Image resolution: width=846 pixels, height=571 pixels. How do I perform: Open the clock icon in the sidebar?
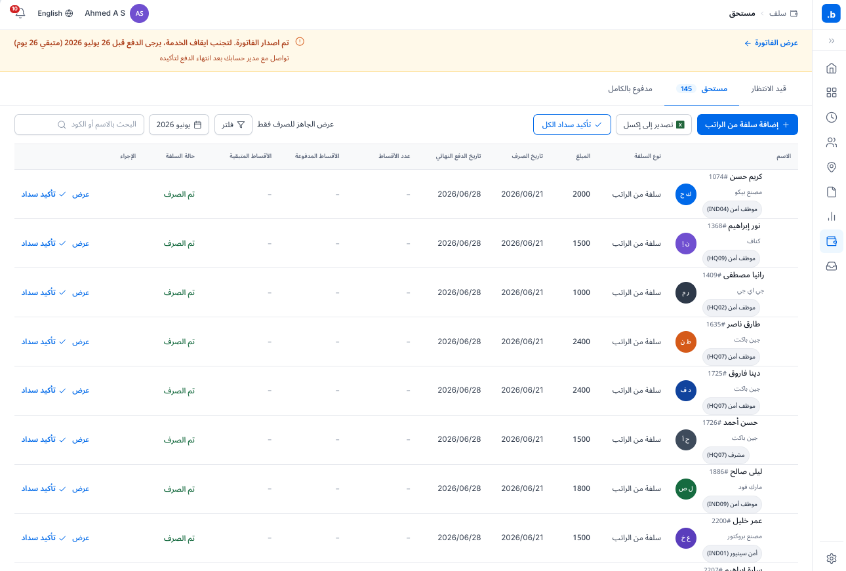click(832, 117)
